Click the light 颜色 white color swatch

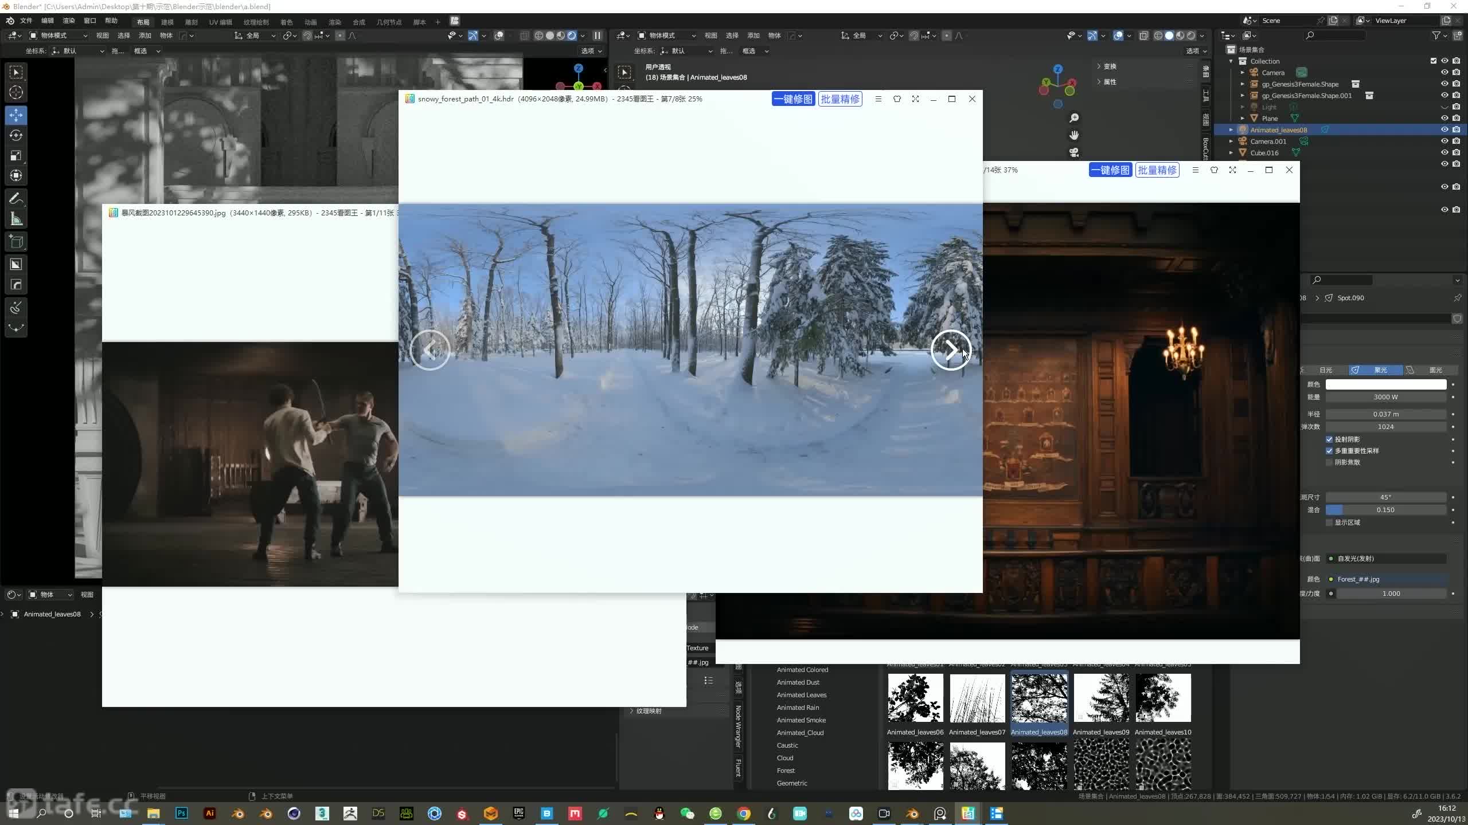[1386, 384]
